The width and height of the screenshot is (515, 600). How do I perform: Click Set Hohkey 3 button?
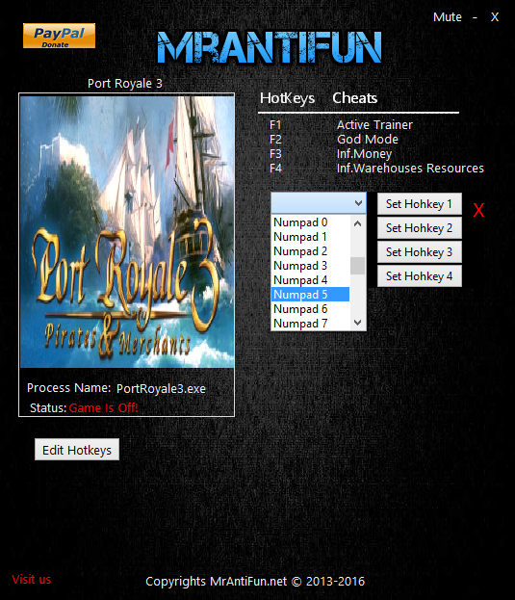(x=420, y=252)
